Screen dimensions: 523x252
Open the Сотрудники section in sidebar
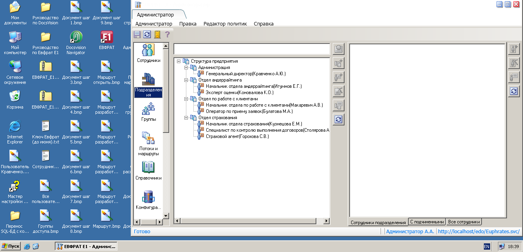click(148, 53)
